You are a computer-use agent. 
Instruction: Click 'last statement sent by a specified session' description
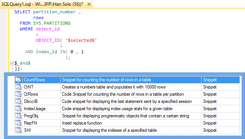coord(127,101)
